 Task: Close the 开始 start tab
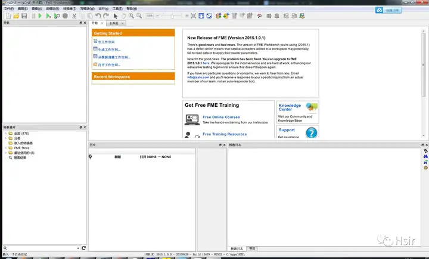tap(102, 23)
